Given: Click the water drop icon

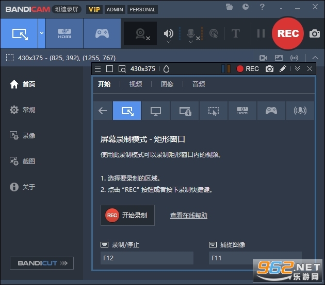Looking at the screenshot, I should tap(166, 69).
